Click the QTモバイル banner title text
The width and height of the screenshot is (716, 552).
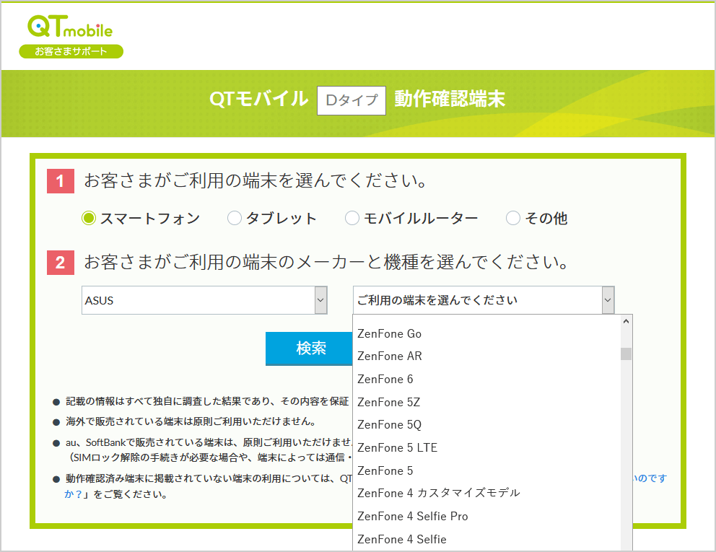259,99
